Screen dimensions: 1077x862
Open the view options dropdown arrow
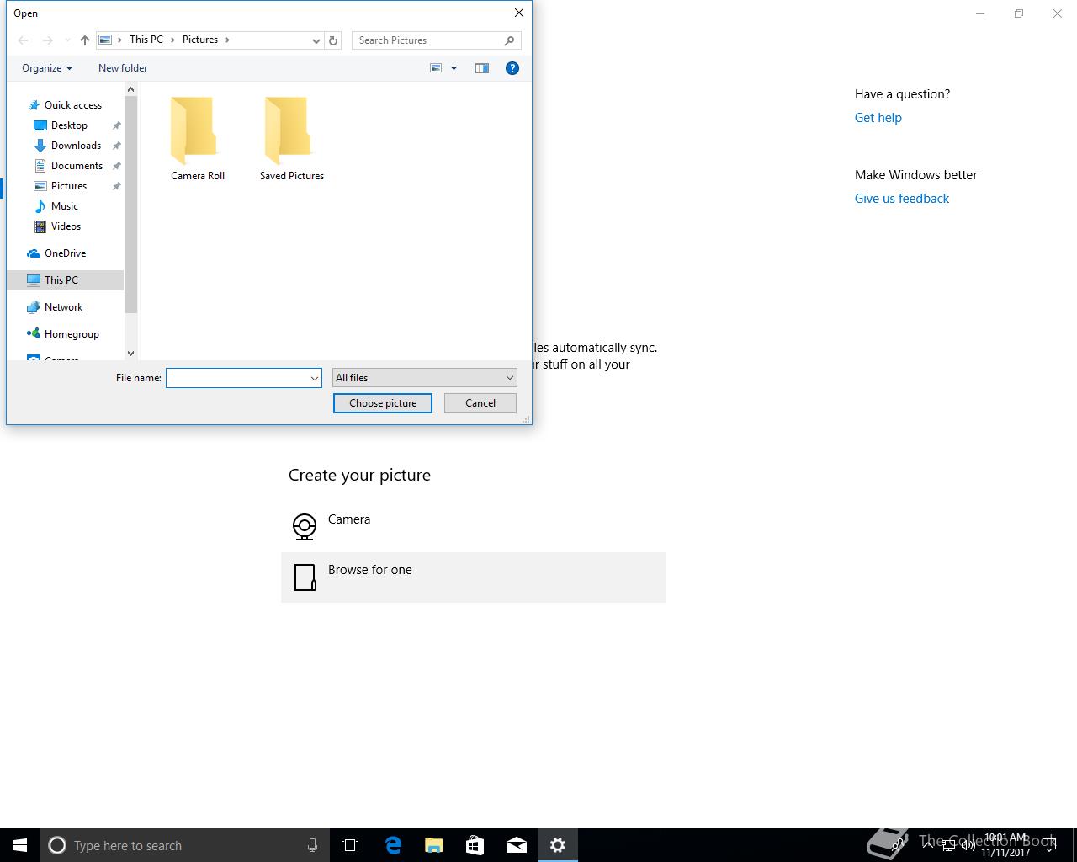pos(454,68)
